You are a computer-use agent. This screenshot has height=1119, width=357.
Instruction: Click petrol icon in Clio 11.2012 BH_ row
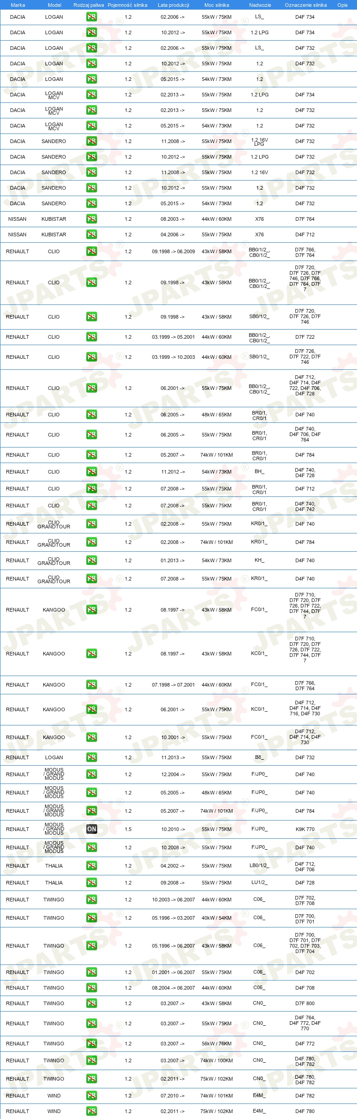(92, 471)
